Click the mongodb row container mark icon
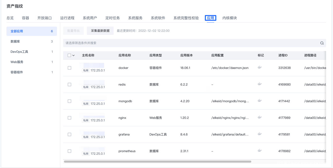Screen dimensions: 333x168 259,100
